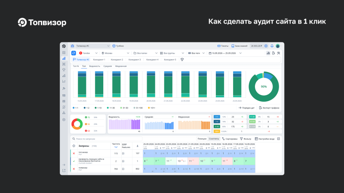Open the Тулбокс link
Screen dimensions: 344x193
[118, 46]
